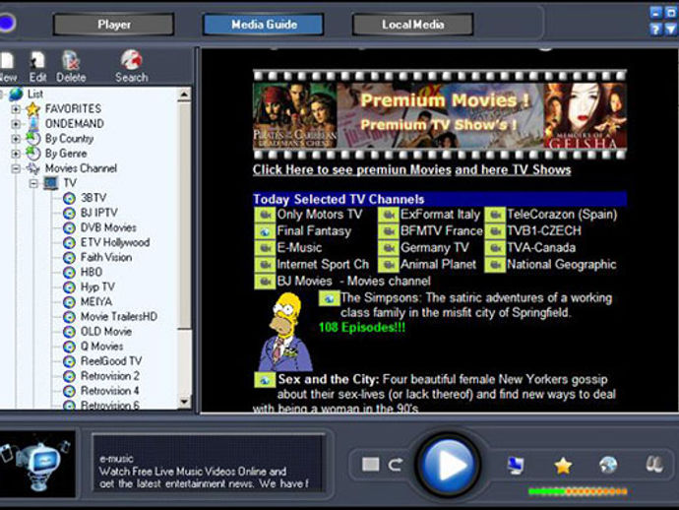Click the globe icon in bottom bar

[608, 465]
